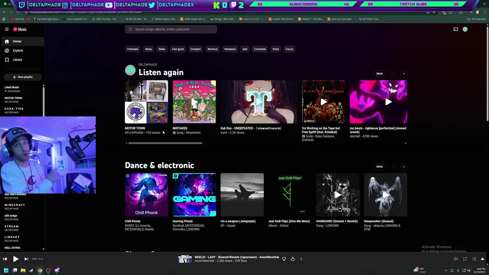Click the carousel scrollbar right arrow
489x275 pixels.
coord(405,143)
